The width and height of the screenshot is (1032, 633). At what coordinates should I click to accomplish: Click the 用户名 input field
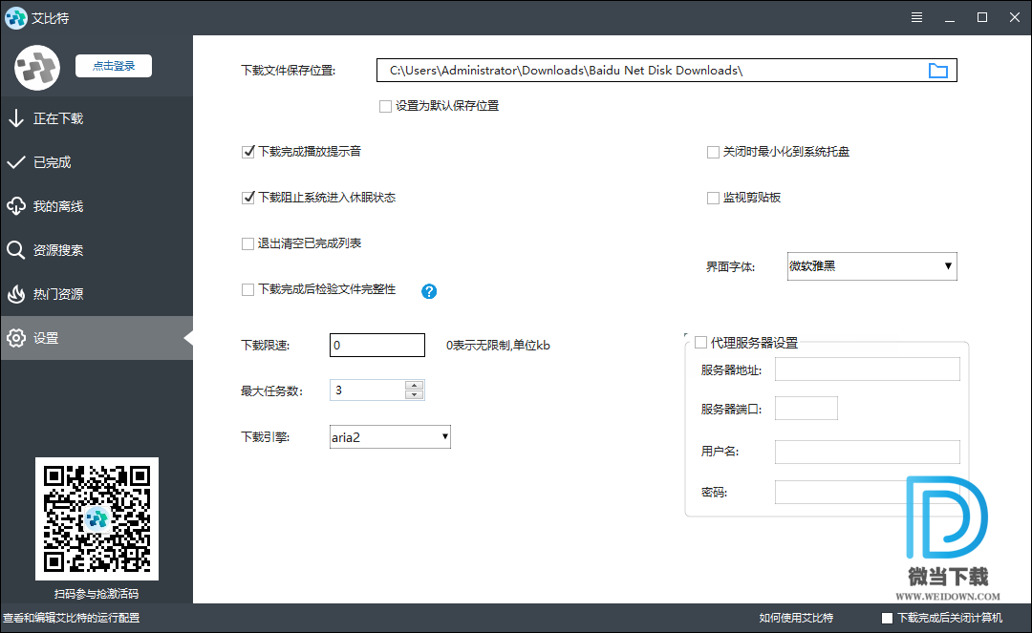[x=868, y=453]
